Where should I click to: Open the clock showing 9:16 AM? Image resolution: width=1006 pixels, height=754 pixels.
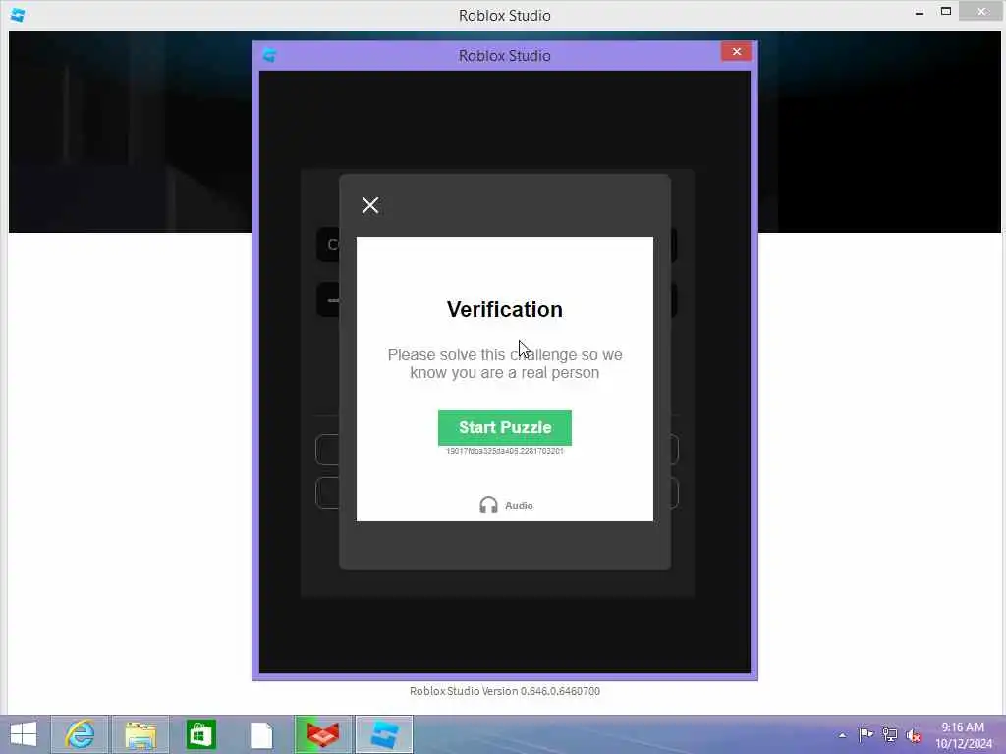963,735
